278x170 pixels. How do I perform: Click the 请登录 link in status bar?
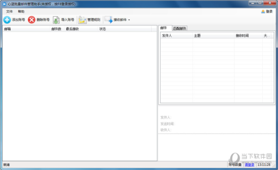click(249, 165)
